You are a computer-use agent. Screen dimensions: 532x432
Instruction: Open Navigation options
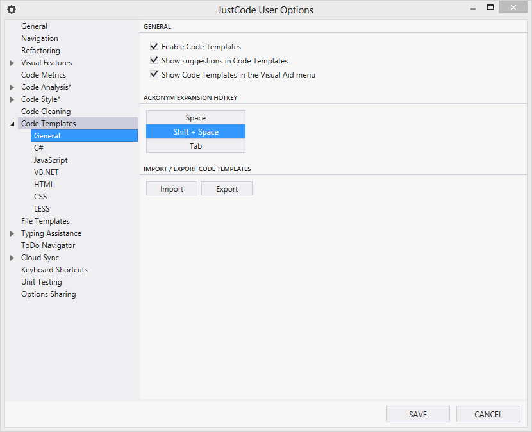(40, 38)
